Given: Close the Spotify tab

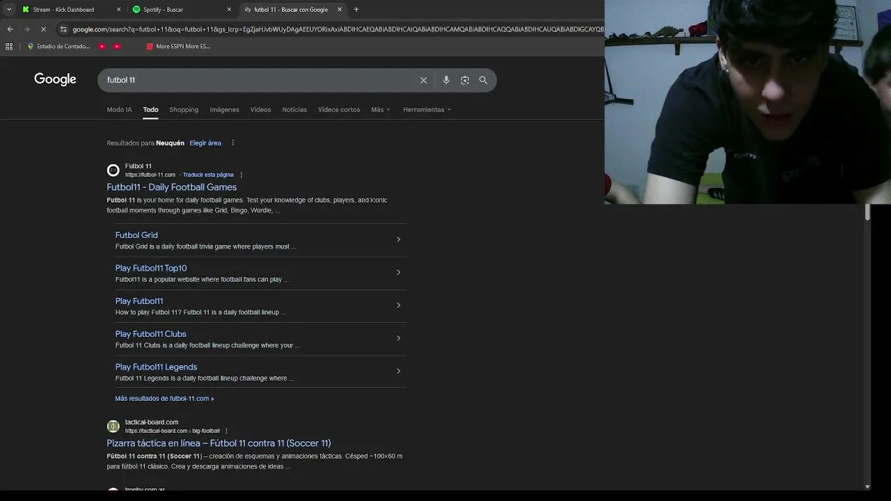Looking at the screenshot, I should click(229, 10).
